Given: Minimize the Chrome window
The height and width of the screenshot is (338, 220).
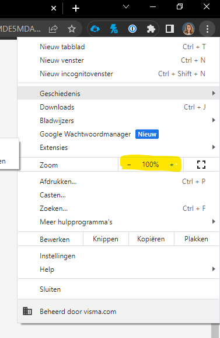Looking at the screenshot, I should [153, 6].
